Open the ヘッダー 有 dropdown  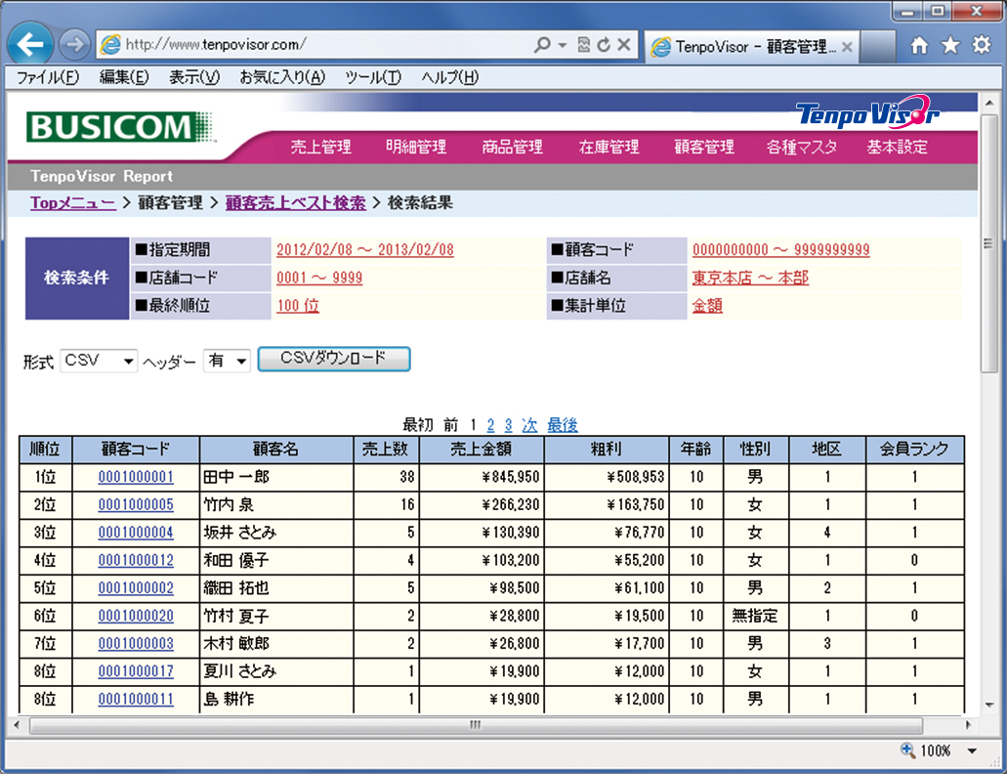point(227,361)
